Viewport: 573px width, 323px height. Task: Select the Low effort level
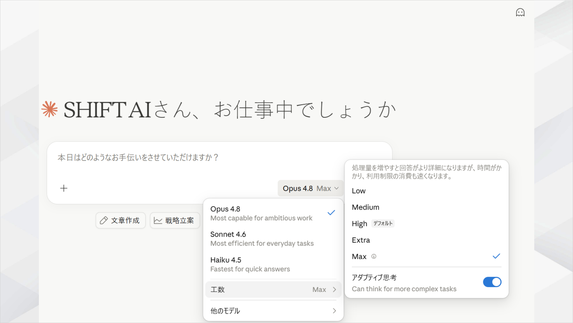pos(426,191)
